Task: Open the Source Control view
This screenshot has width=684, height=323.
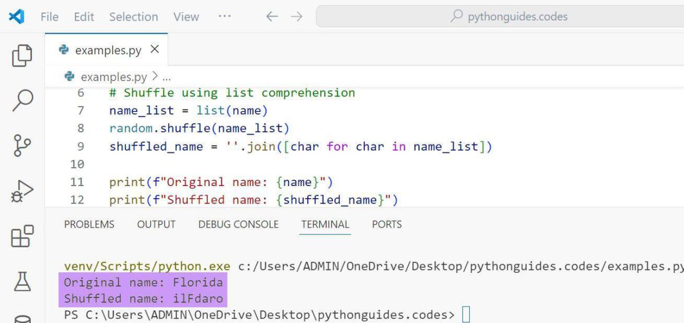Action: 22,145
